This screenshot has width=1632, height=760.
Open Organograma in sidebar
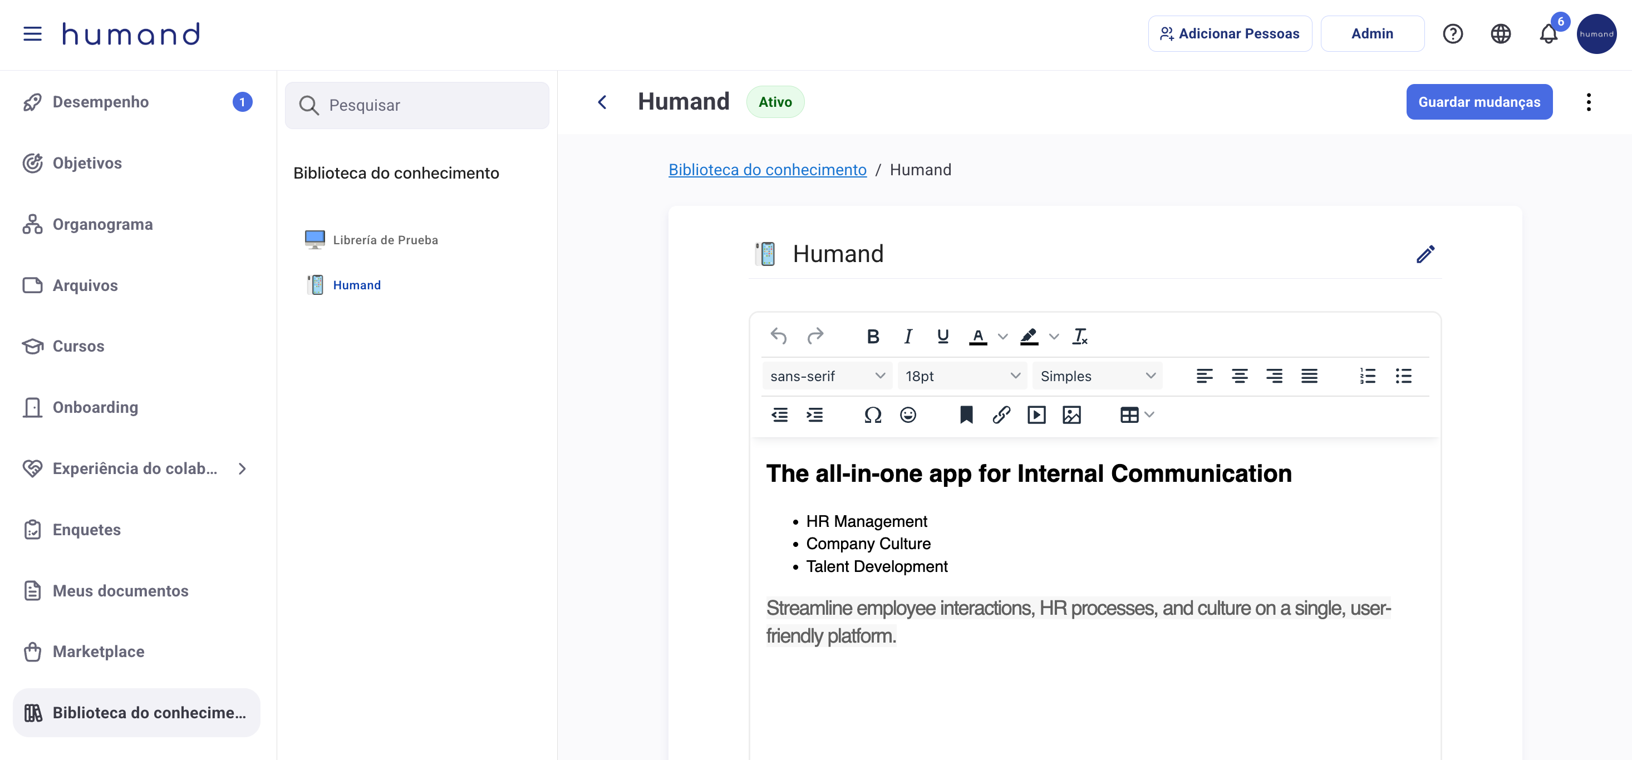[136, 224]
